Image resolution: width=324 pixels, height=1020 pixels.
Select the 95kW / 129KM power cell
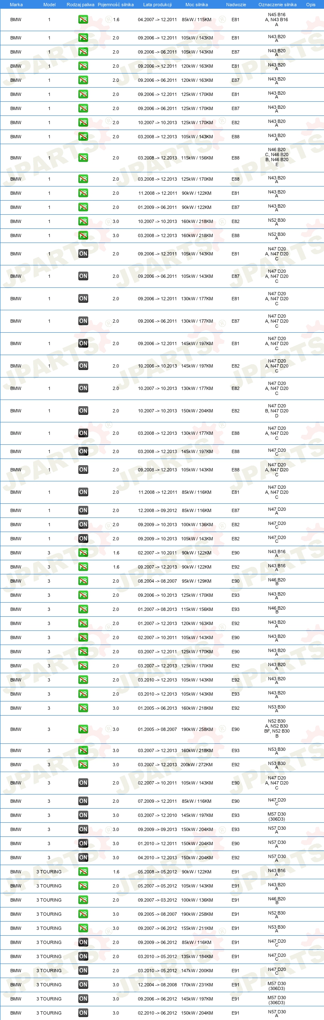pos(197,581)
